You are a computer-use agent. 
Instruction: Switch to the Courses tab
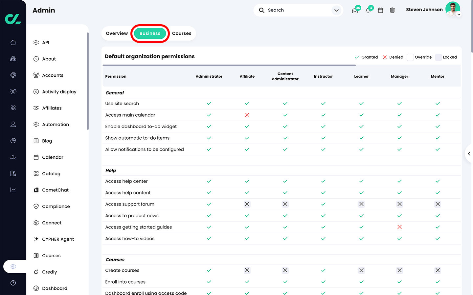[x=182, y=33]
